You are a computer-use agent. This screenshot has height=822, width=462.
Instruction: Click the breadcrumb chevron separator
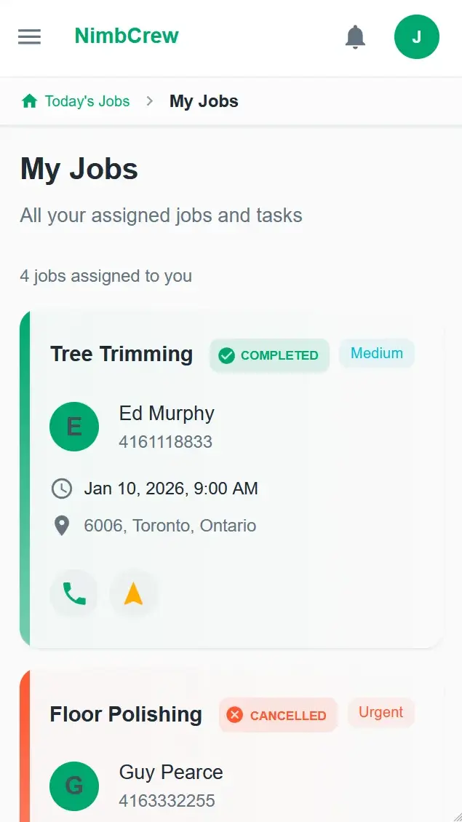tap(150, 101)
